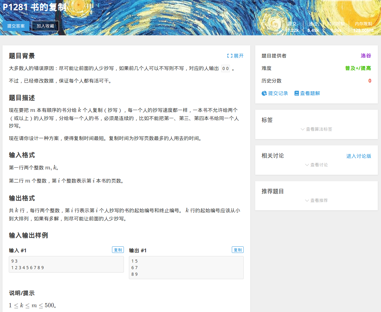Viewport: 381px width, 312px height.
Task: Open 提交记录 pie chart icon
Action: pos(264,93)
